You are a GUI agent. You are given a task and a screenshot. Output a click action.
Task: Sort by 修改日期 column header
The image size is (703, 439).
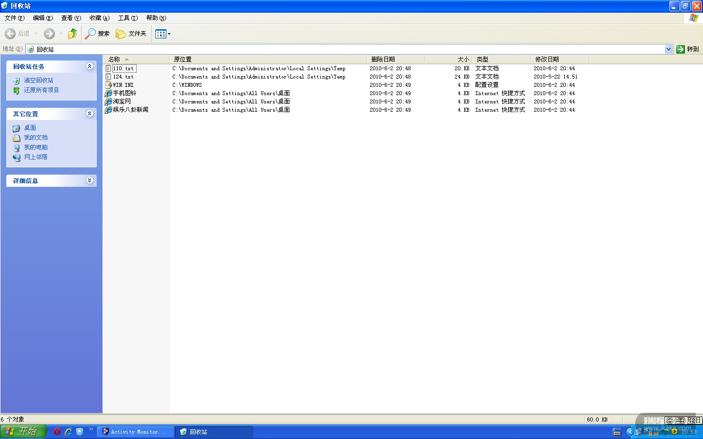[560, 60]
